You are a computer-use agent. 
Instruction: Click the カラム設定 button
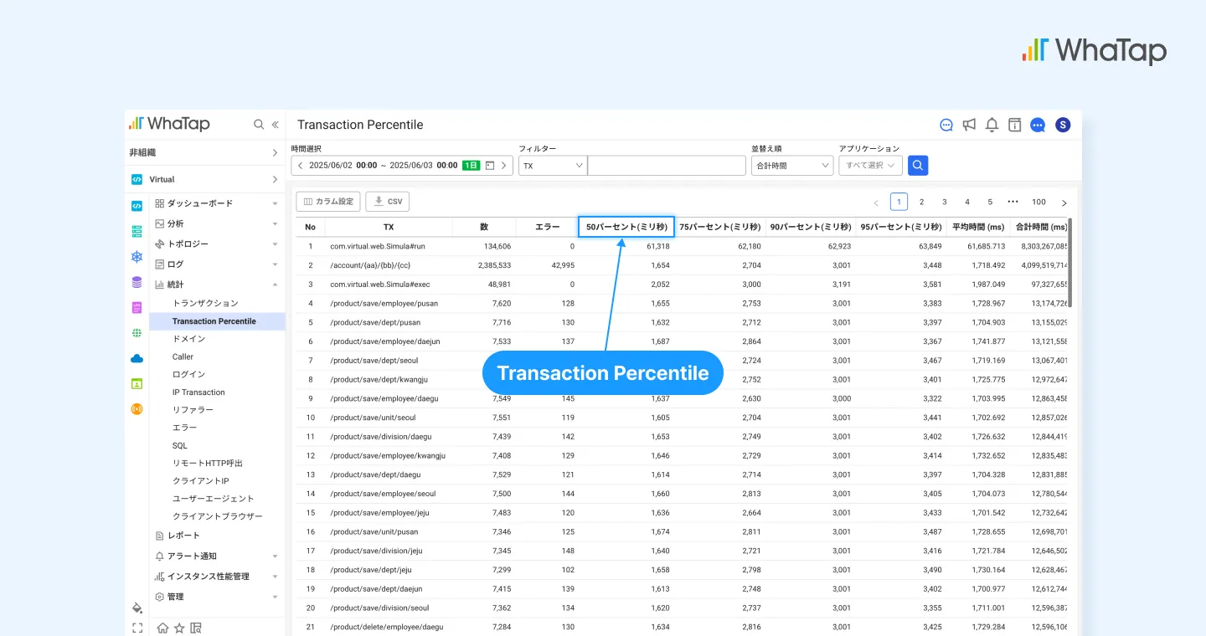click(x=328, y=202)
